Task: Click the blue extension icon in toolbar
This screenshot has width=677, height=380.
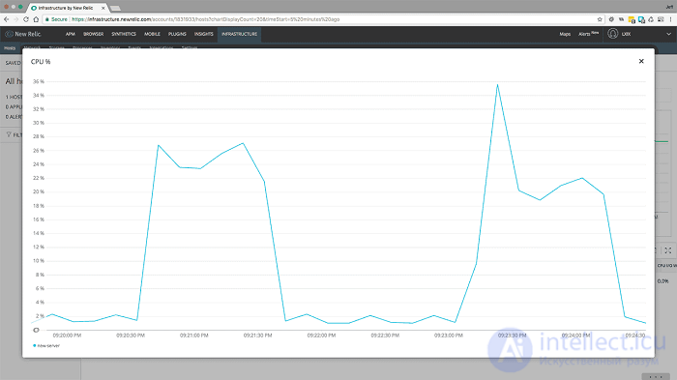Action: tap(641, 19)
